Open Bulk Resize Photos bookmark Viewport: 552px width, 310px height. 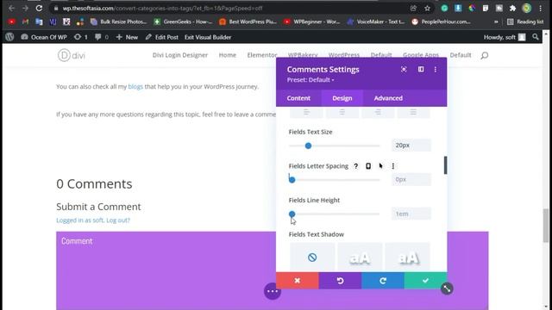(119, 22)
